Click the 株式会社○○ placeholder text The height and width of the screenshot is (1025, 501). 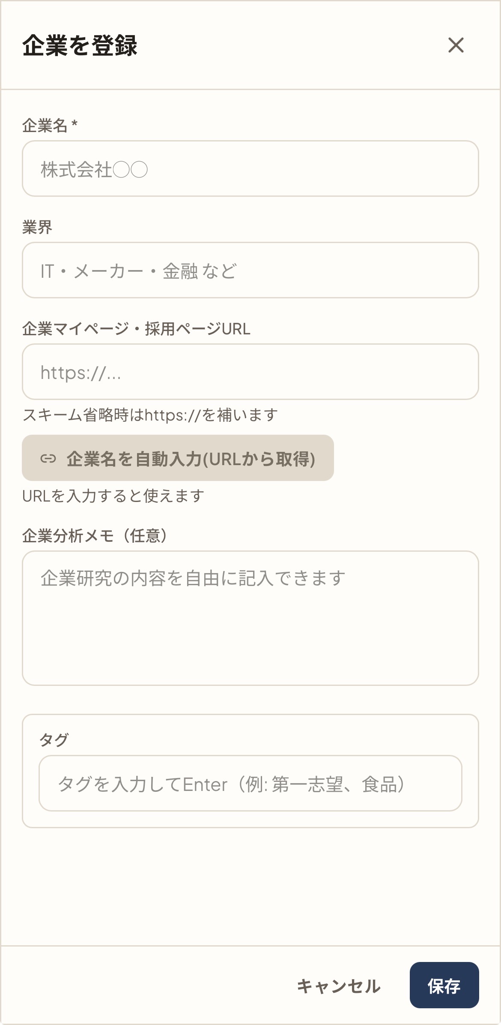[x=94, y=169]
